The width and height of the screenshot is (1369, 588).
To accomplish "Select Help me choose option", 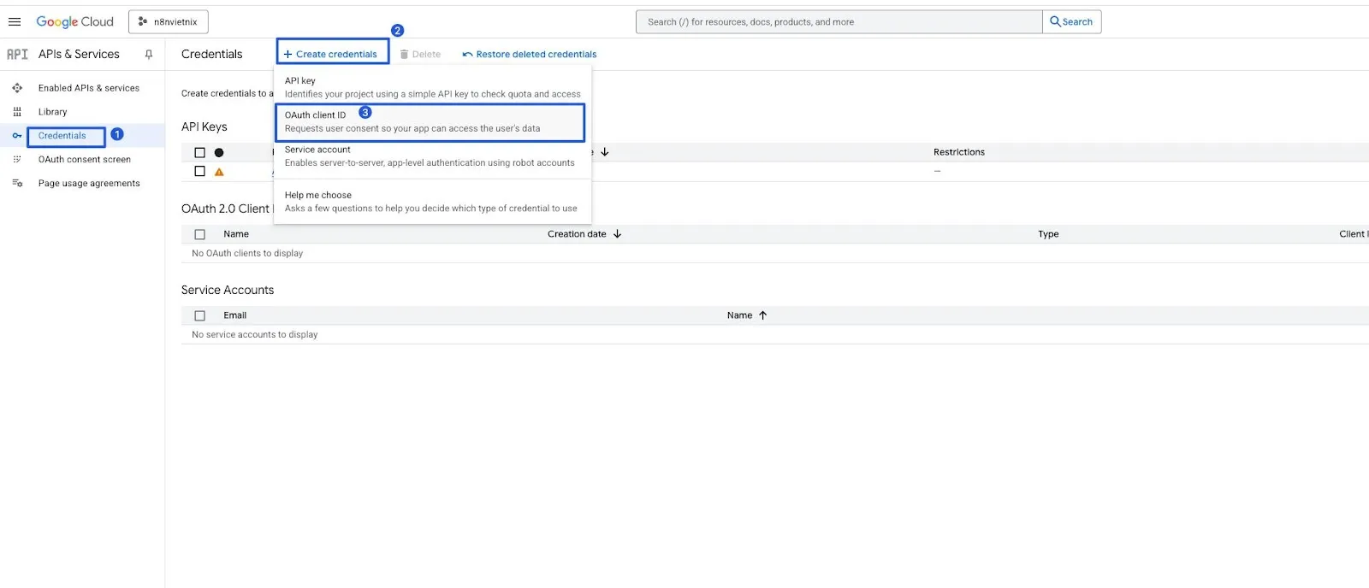I will [432, 202].
